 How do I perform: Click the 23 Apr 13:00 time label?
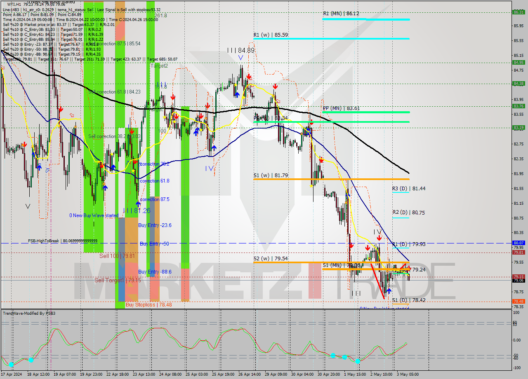coord(144,374)
